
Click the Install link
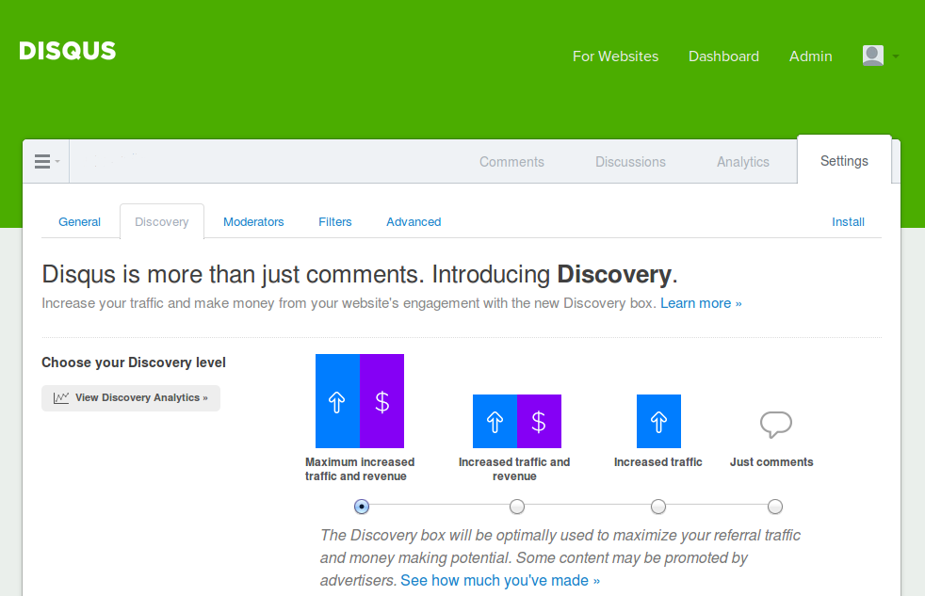pos(848,221)
